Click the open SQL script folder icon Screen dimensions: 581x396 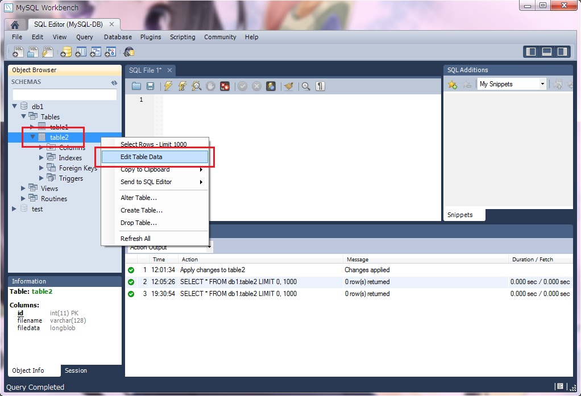pos(136,86)
